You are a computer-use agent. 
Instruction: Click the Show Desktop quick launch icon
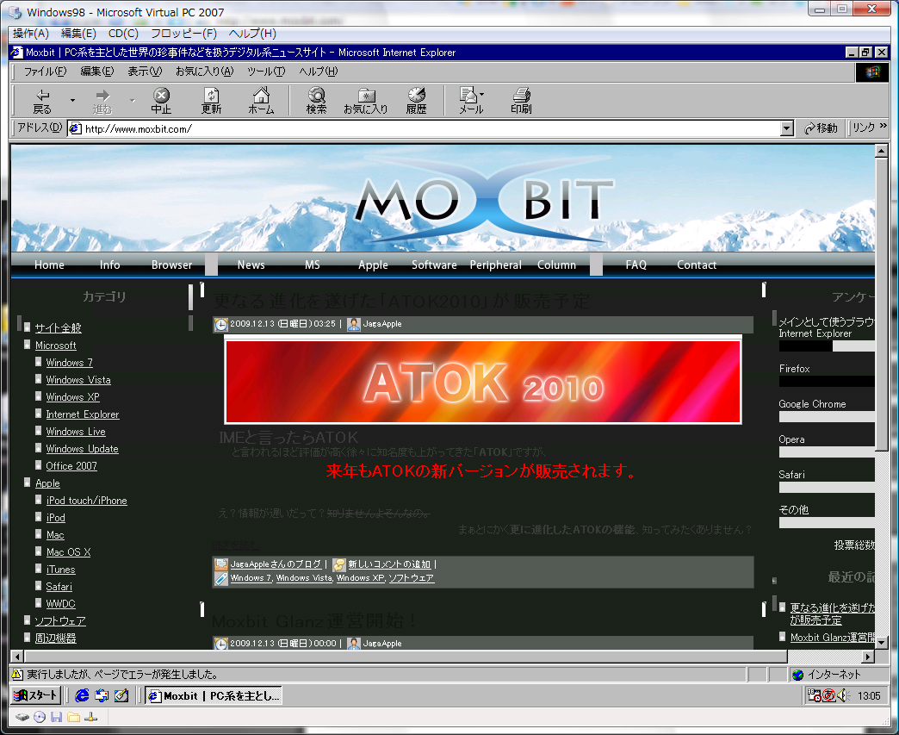121,695
